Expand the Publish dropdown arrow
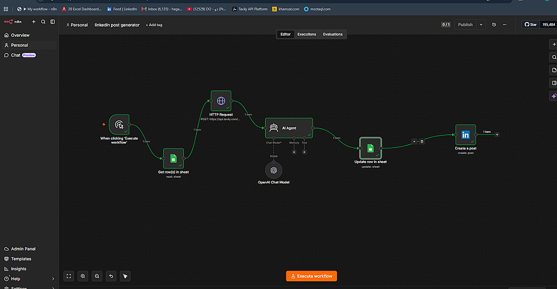Image resolution: width=557 pixels, height=289 pixels. (x=481, y=24)
